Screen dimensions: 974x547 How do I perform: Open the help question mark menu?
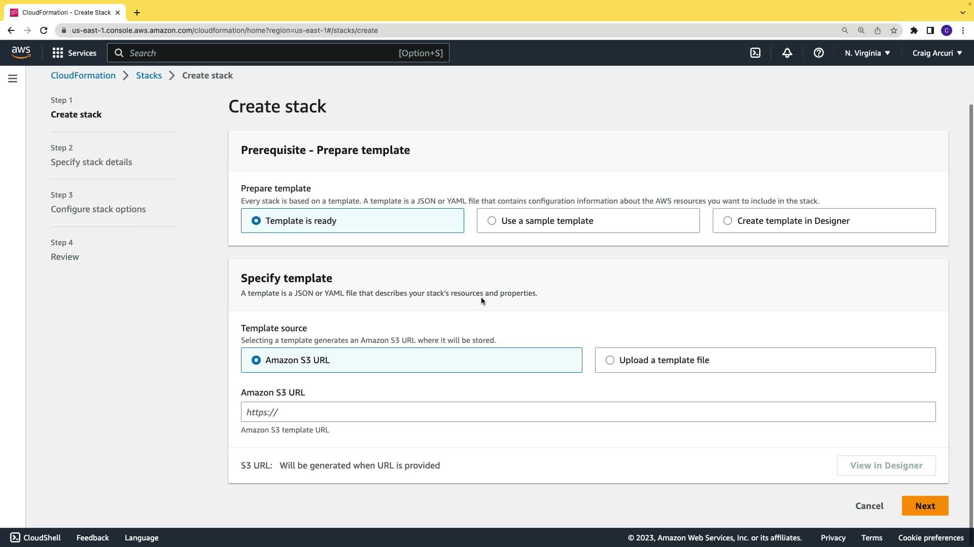pos(818,53)
